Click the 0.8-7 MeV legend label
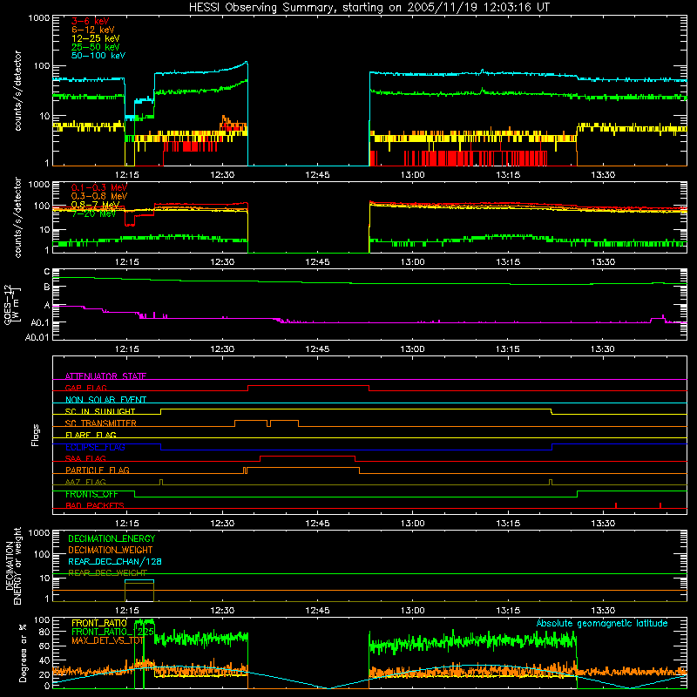Screen dimensions: 697x697 tap(96, 205)
